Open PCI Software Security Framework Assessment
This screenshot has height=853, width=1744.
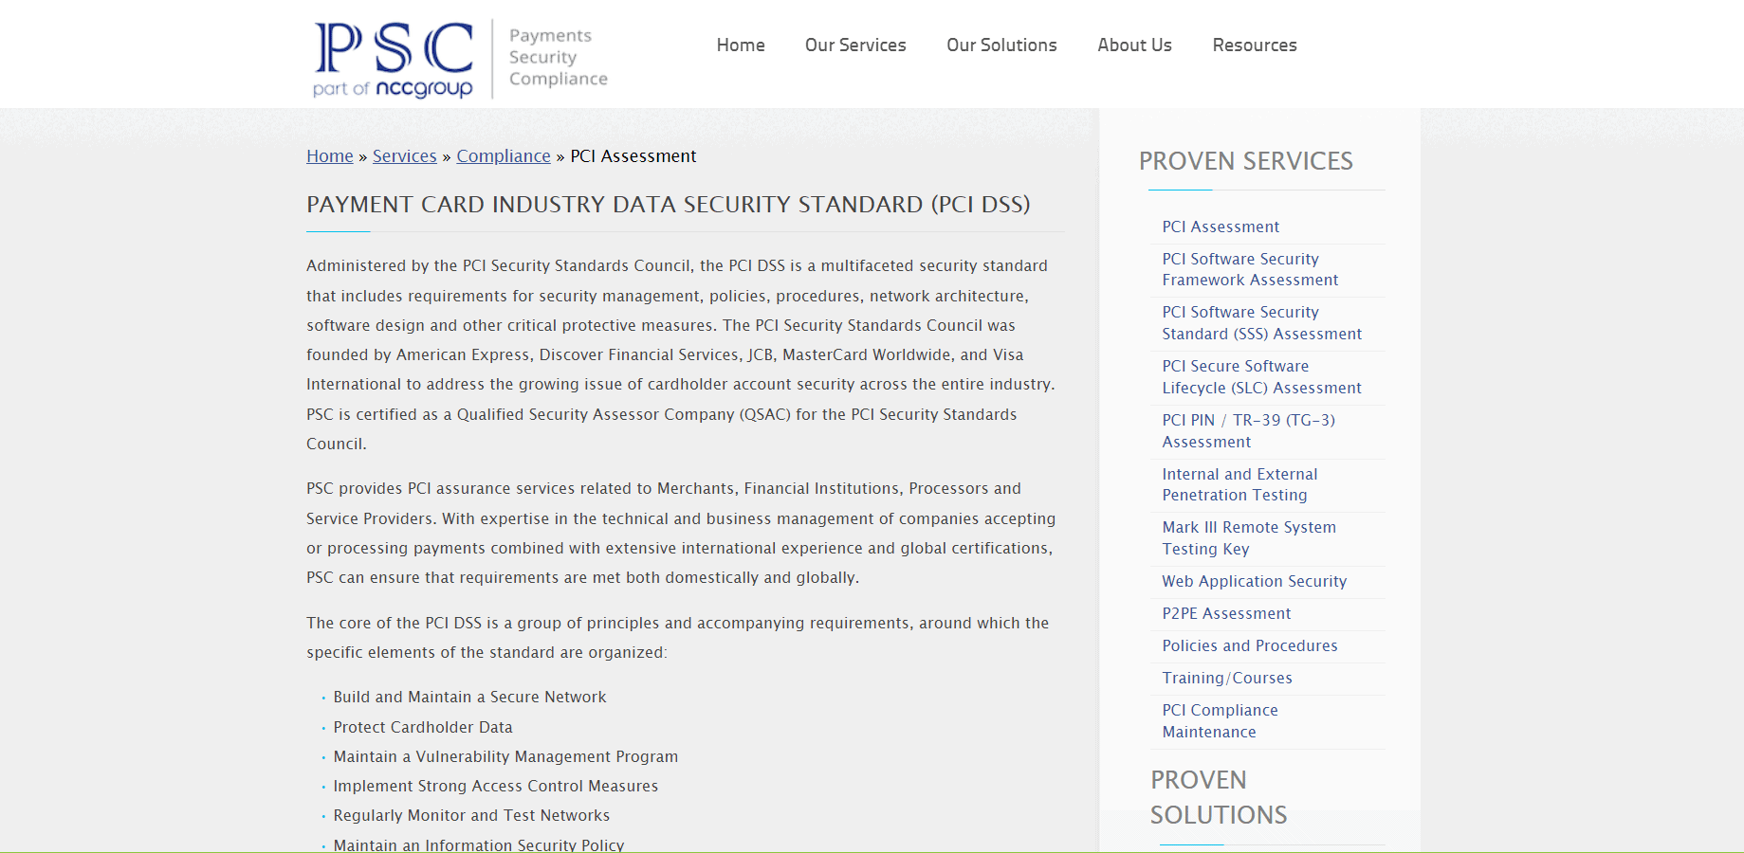pyautogui.click(x=1250, y=269)
